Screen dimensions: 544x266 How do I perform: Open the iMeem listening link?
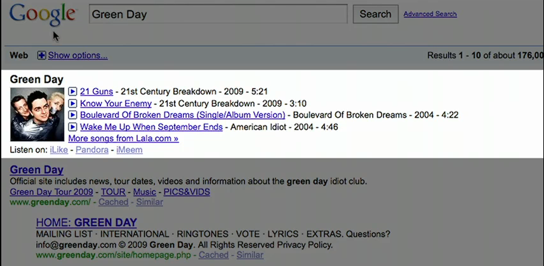point(129,150)
